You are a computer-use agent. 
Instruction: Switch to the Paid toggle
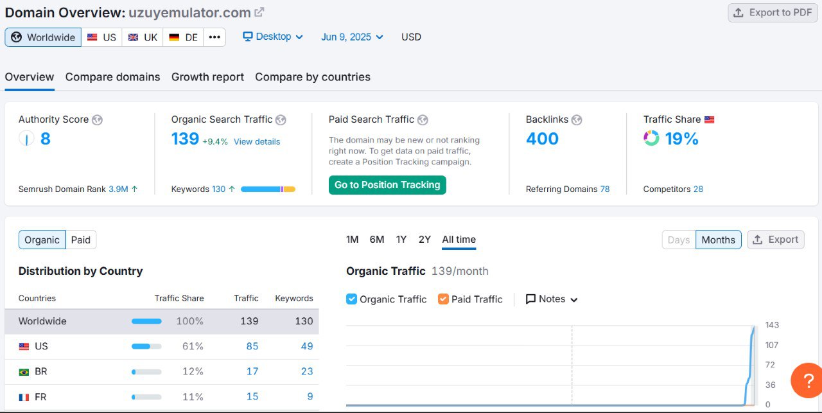tap(81, 240)
